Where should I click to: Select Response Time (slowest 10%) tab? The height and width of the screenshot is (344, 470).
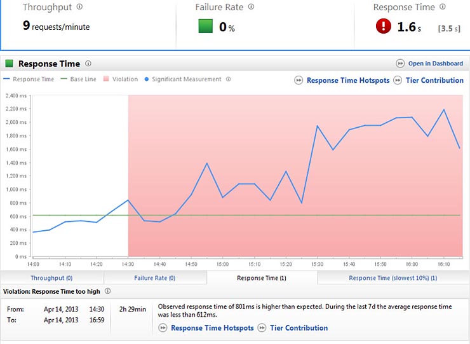[393, 278]
